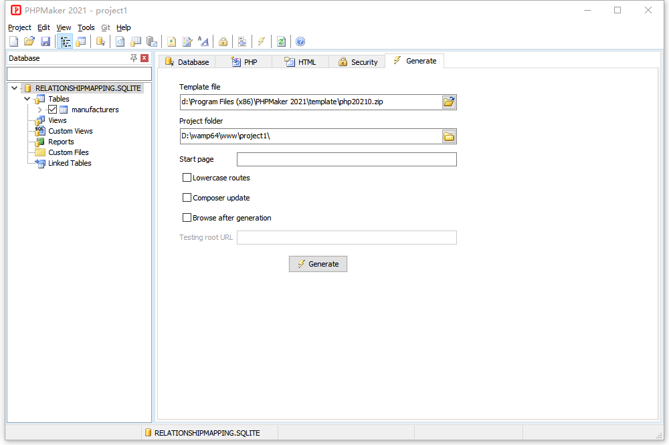Switch to the HTML tab
The image size is (669, 445).
coord(300,61)
